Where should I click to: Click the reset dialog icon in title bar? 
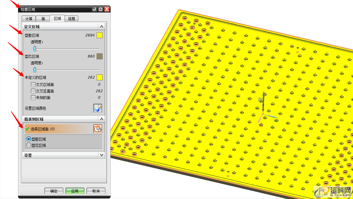94,9
